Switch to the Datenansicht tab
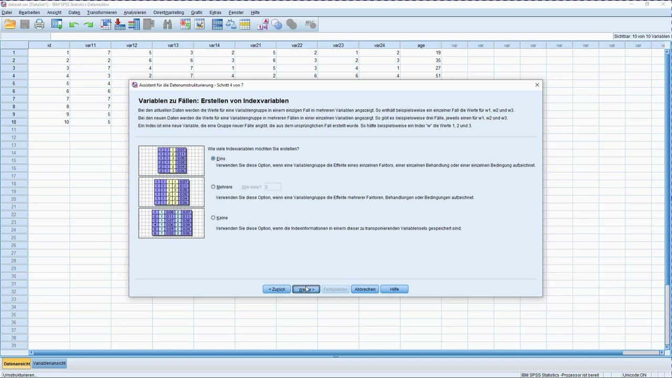This screenshot has width=672, height=378. pyautogui.click(x=17, y=364)
